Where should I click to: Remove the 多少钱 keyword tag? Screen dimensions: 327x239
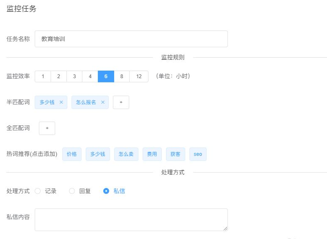[x=61, y=102]
